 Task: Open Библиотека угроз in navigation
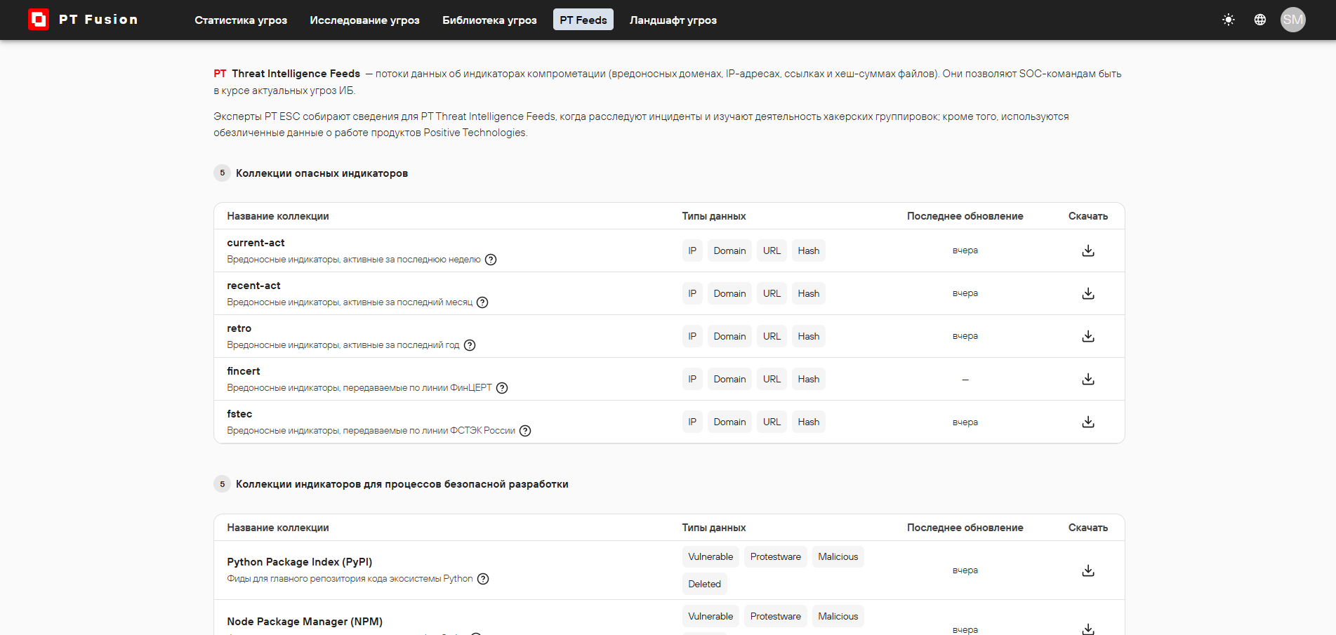(x=489, y=20)
